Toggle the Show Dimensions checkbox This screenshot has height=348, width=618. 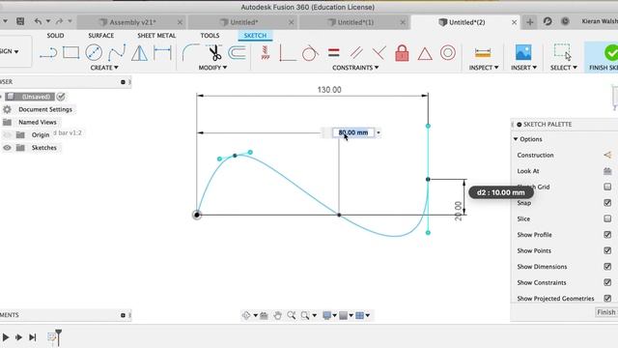[x=607, y=267]
